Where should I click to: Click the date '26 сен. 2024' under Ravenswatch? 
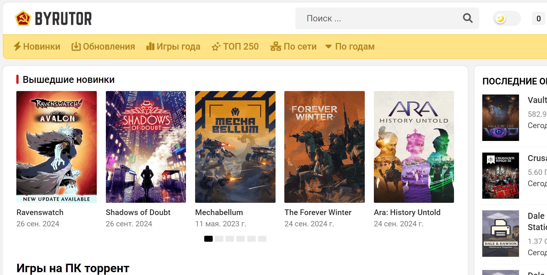pos(38,224)
